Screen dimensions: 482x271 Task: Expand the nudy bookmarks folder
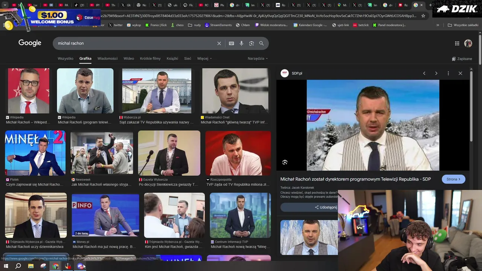(195, 25)
